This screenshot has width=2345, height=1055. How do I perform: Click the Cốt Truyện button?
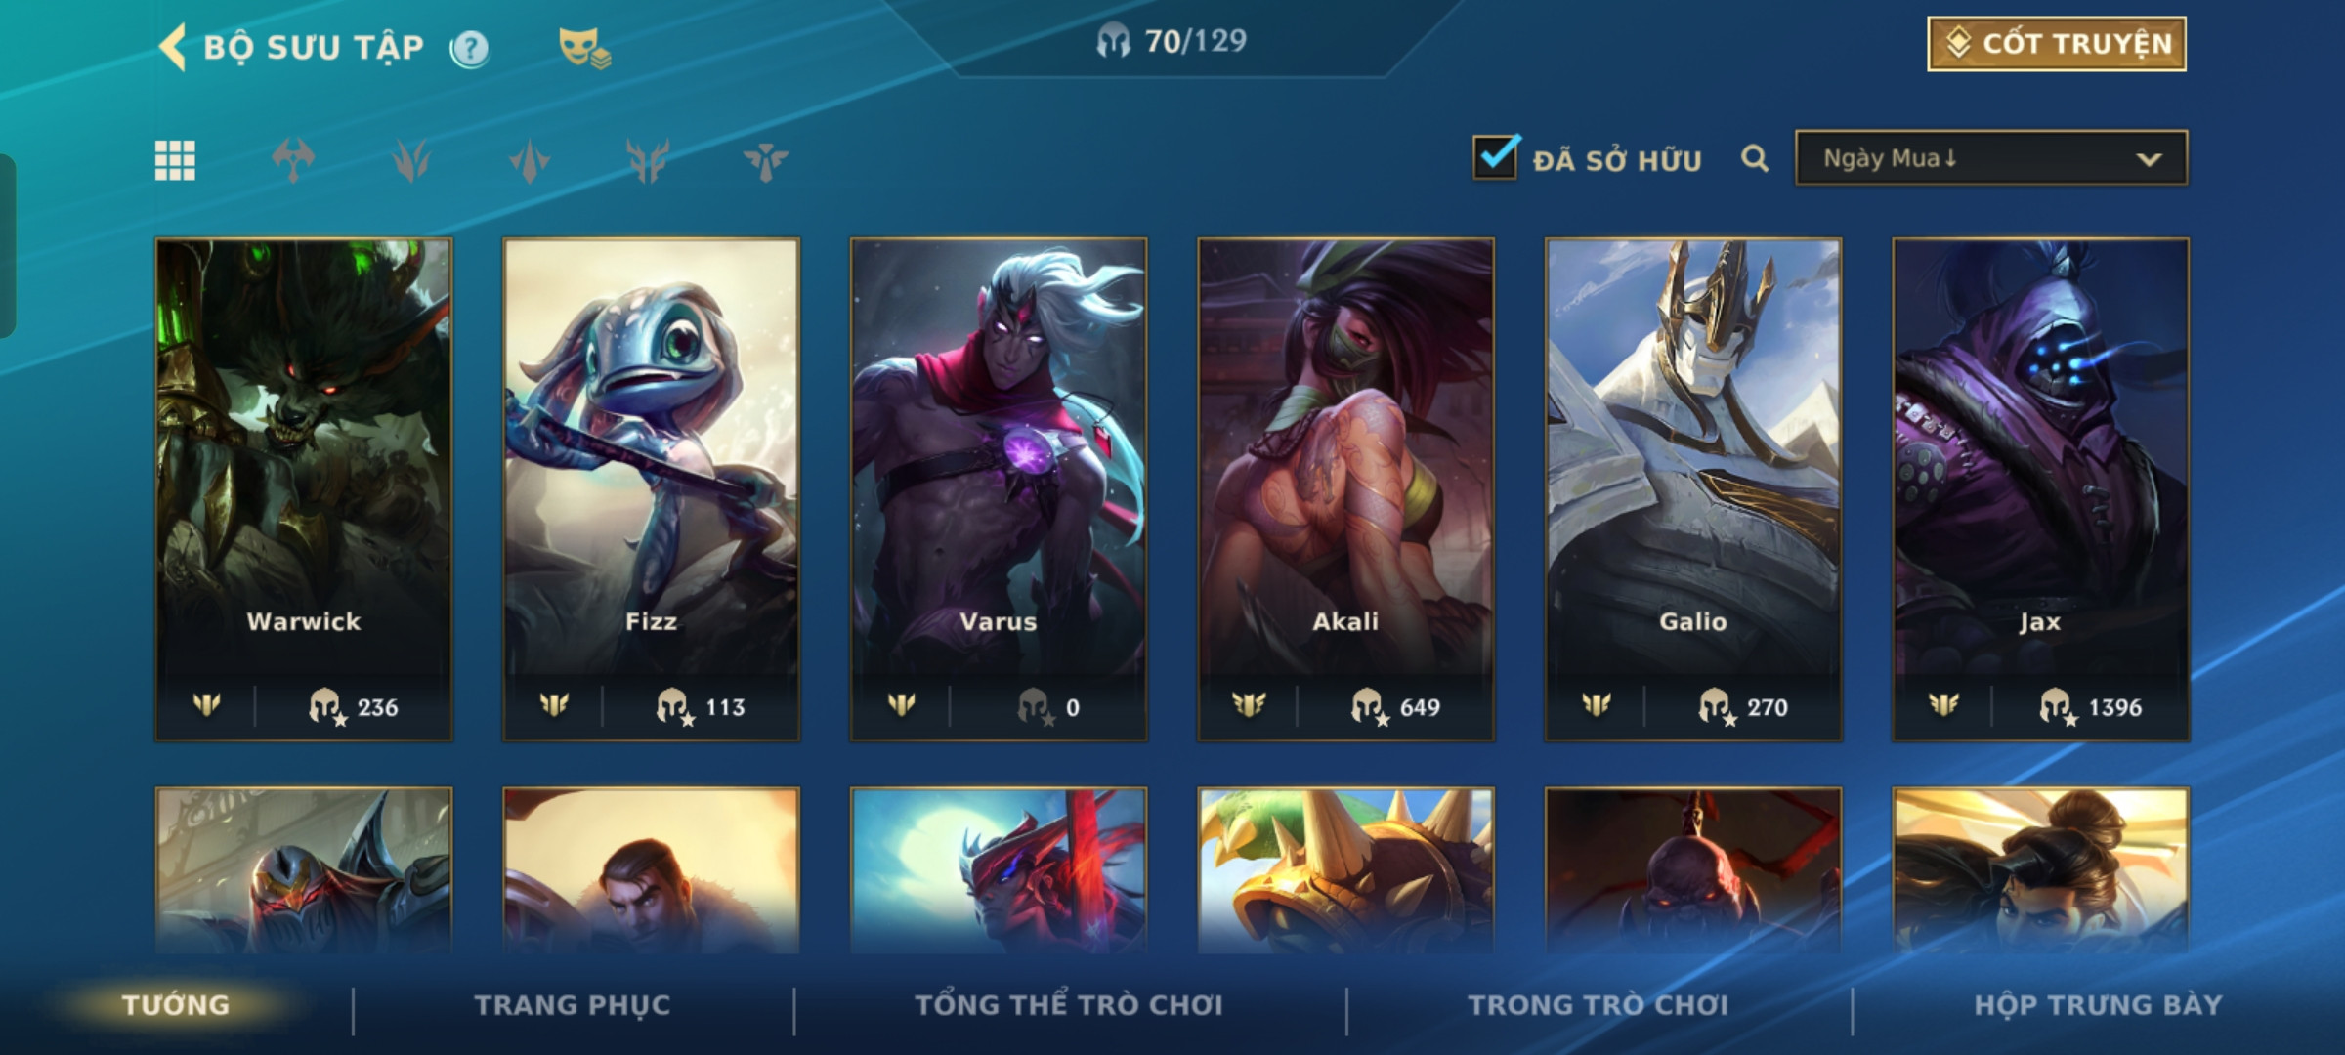2057,44
